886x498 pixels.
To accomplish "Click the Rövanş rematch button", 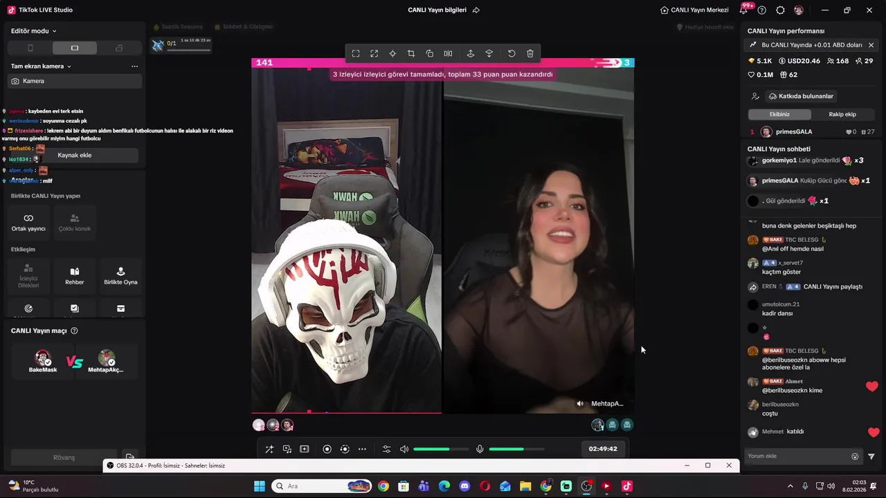I will 64,457.
